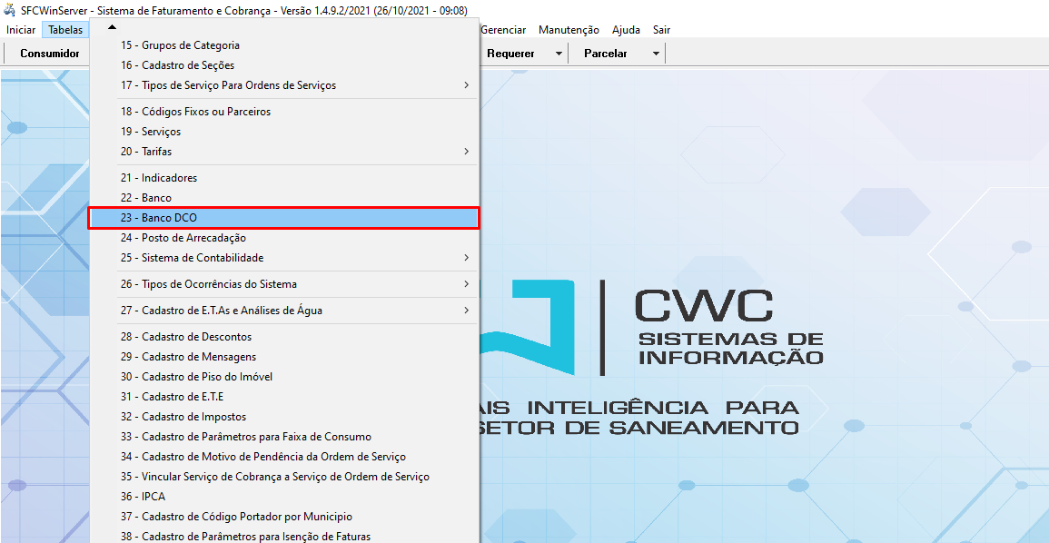Click the SFCWinServer app icon in title bar
The height and width of the screenshot is (543, 1049).
tap(10, 10)
